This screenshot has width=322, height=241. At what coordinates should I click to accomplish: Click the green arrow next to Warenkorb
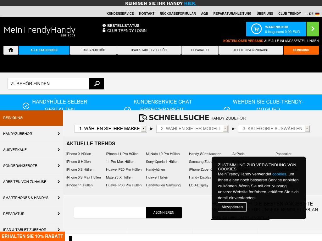[313, 29]
